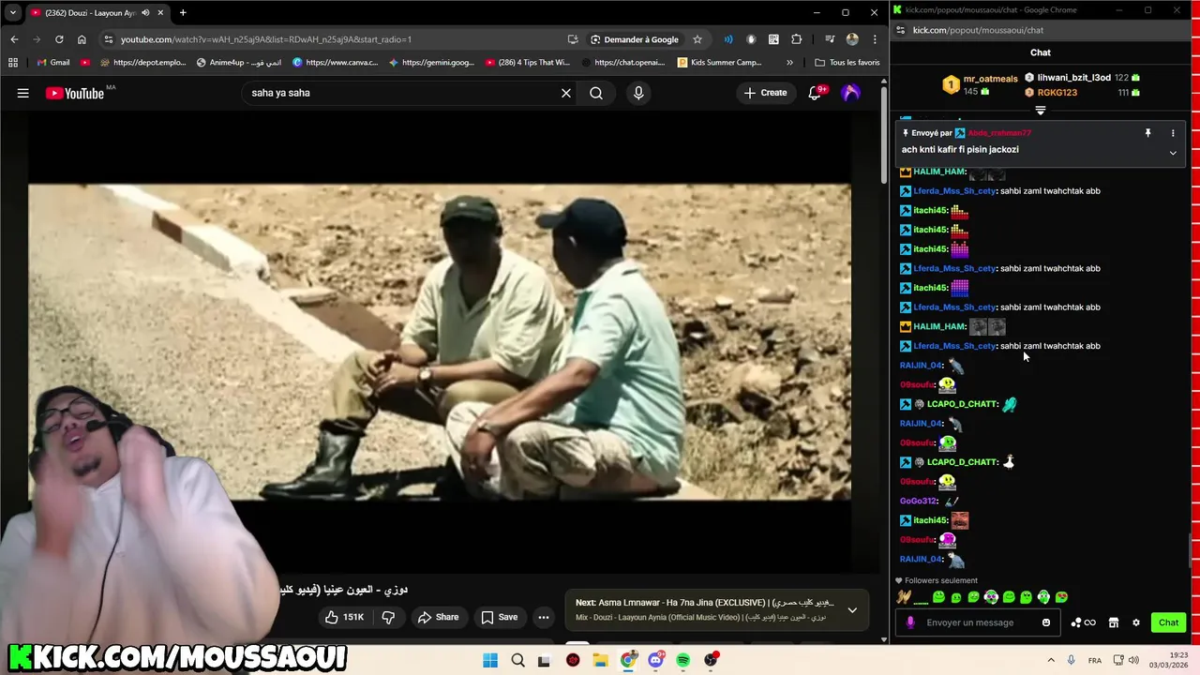Go back in the Chrome browser
Image resolution: width=1200 pixels, height=675 pixels.
coord(14,39)
